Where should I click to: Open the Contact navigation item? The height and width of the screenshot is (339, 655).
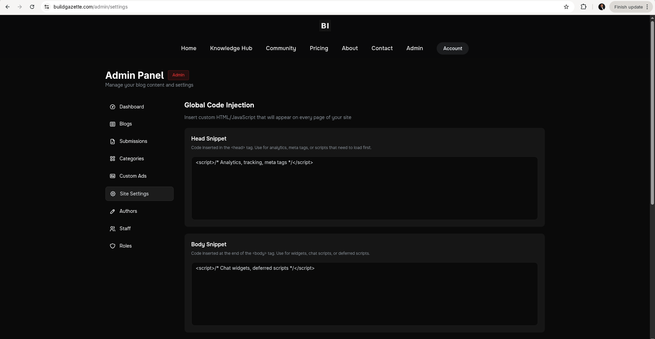[382, 48]
